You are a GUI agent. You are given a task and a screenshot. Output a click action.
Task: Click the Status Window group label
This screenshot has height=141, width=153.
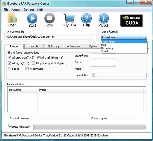tap(15, 84)
